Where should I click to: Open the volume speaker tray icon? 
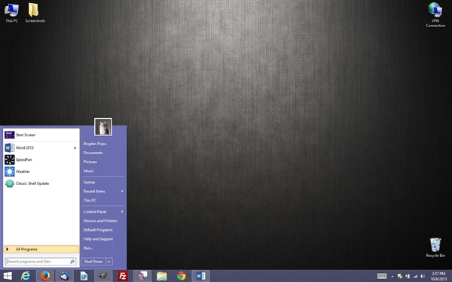[423, 276]
